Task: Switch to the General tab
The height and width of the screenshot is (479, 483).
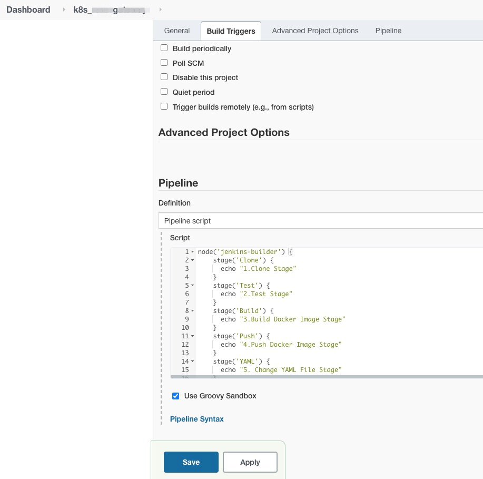Action: point(177,31)
